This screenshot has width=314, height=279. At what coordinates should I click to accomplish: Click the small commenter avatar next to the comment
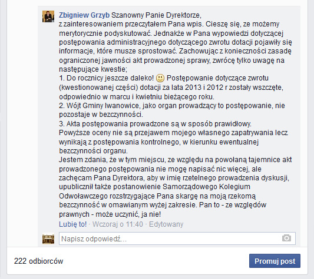pyautogui.click(x=48, y=16)
